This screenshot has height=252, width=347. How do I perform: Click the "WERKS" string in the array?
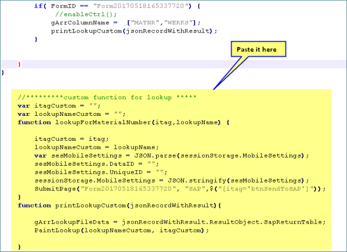coord(178,23)
